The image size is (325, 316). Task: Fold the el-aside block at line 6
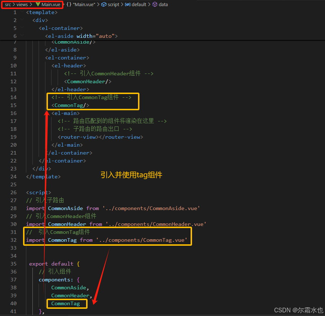pos(22,36)
